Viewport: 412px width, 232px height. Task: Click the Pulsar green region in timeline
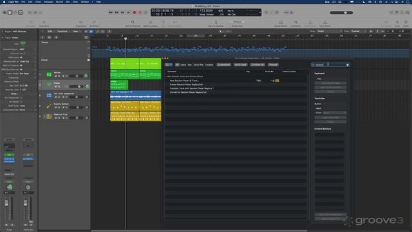pyautogui.click(x=119, y=85)
